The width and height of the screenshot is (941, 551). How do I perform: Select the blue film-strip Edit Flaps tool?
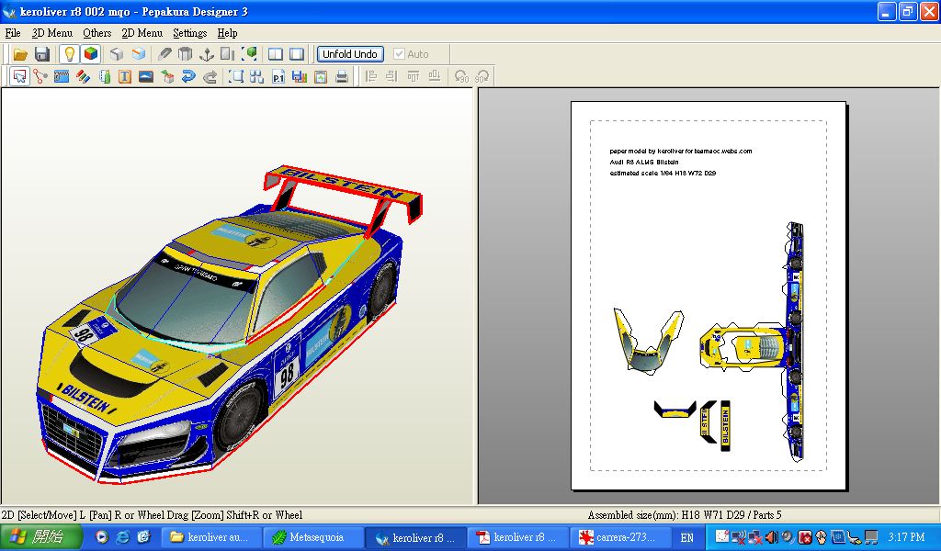pos(62,77)
